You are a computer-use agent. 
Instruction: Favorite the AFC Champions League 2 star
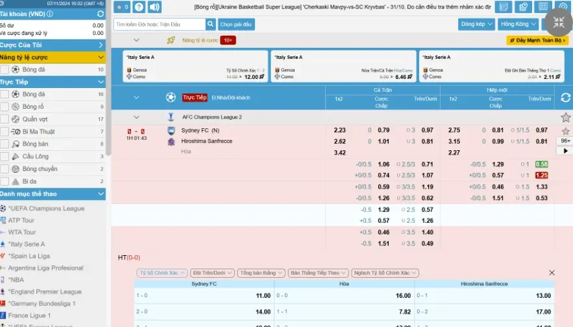coord(565,117)
